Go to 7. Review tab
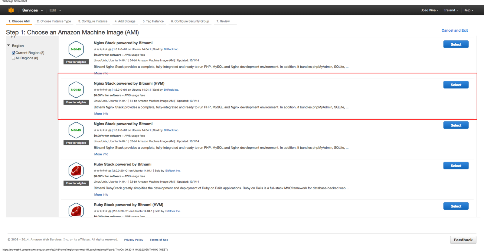 coord(223,21)
